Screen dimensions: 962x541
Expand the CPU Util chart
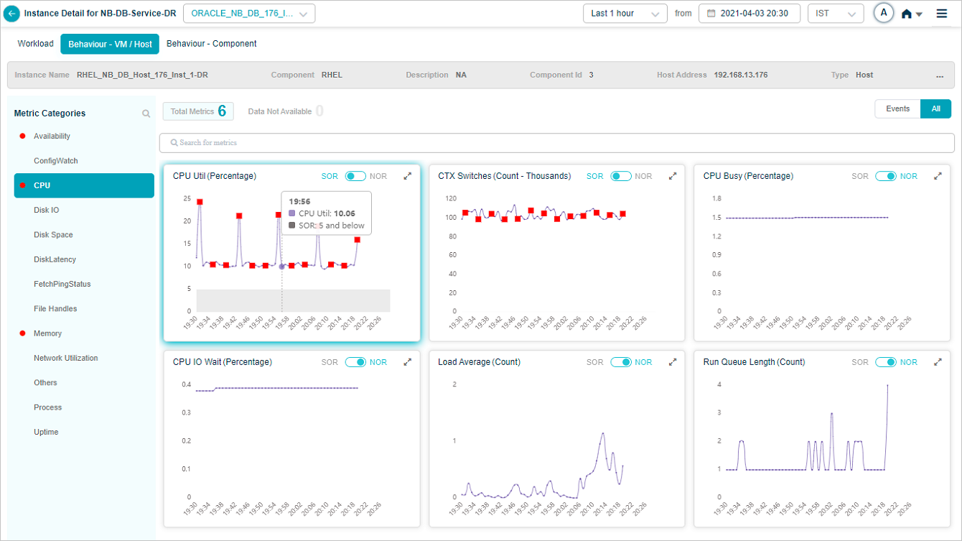tap(408, 176)
